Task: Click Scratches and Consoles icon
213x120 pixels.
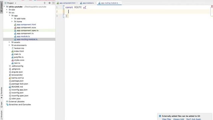Action: tap(7, 104)
